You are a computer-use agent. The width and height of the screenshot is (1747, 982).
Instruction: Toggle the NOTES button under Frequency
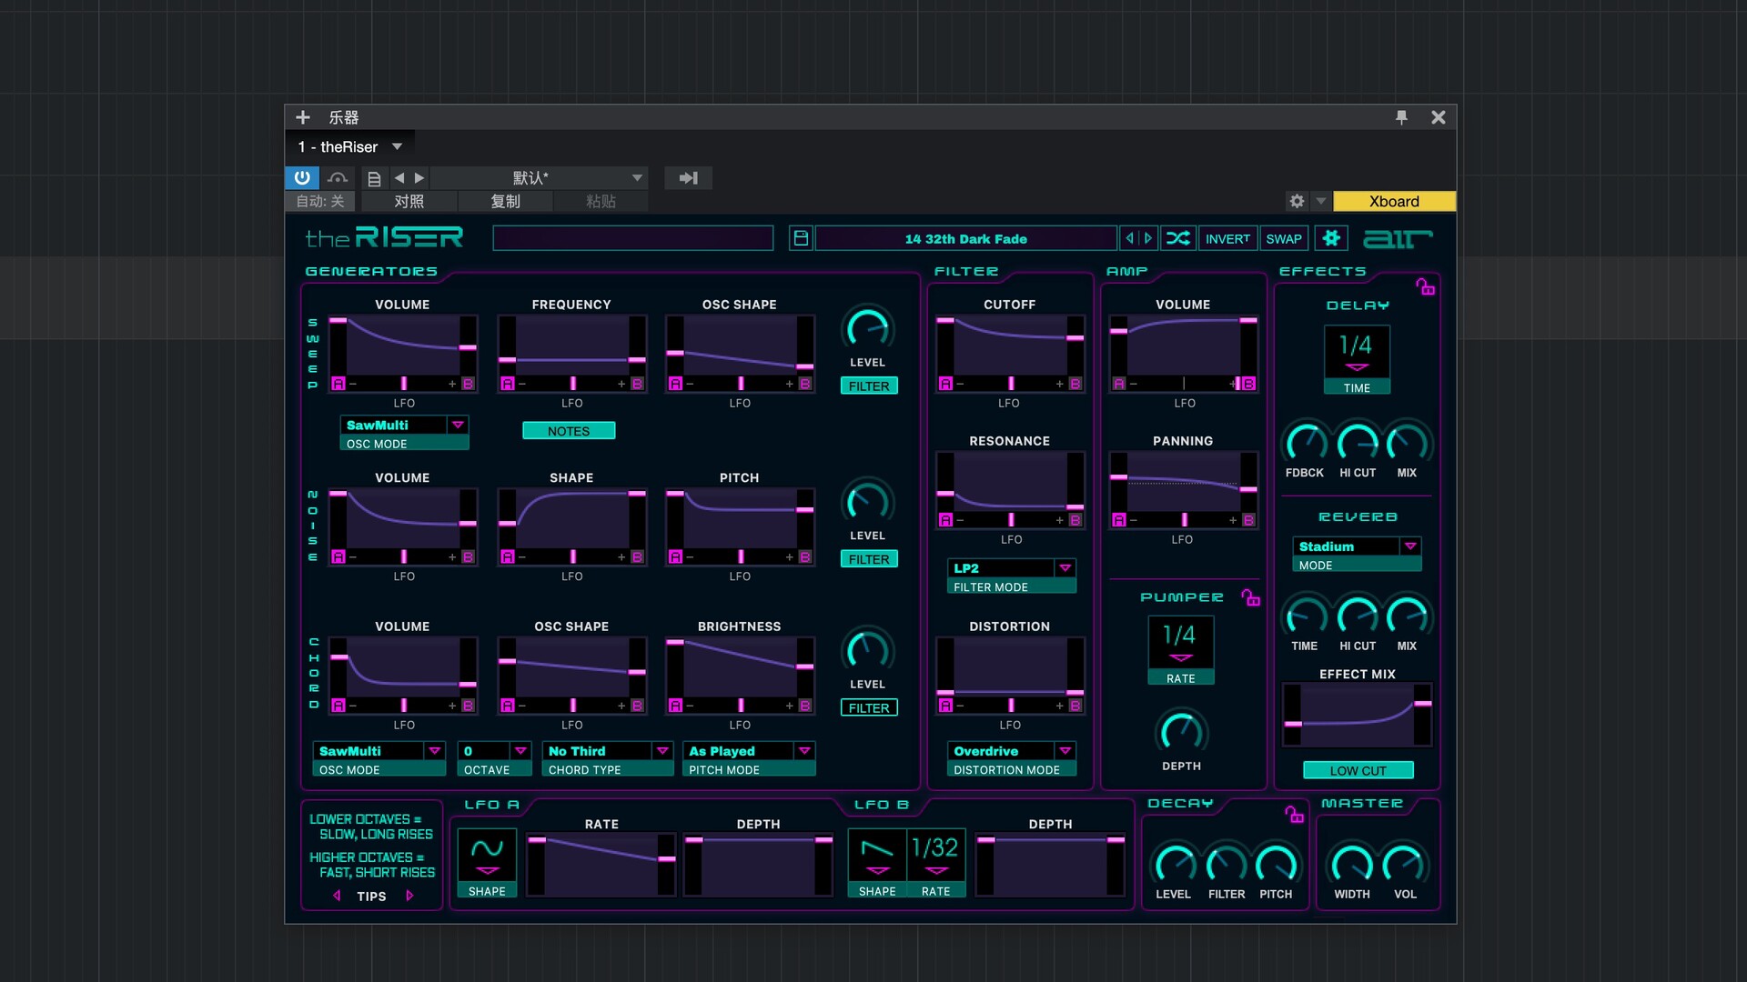(x=569, y=431)
